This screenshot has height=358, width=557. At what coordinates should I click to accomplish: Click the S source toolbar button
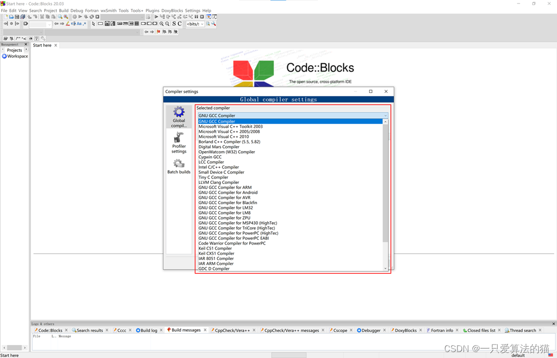pyautogui.click(x=174, y=24)
